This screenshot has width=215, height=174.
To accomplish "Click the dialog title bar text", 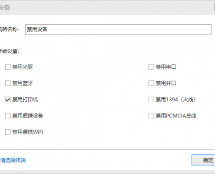I will [5, 7].
